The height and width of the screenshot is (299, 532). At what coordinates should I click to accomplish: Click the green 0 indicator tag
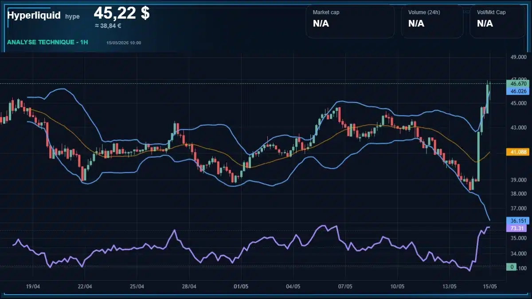(512, 267)
